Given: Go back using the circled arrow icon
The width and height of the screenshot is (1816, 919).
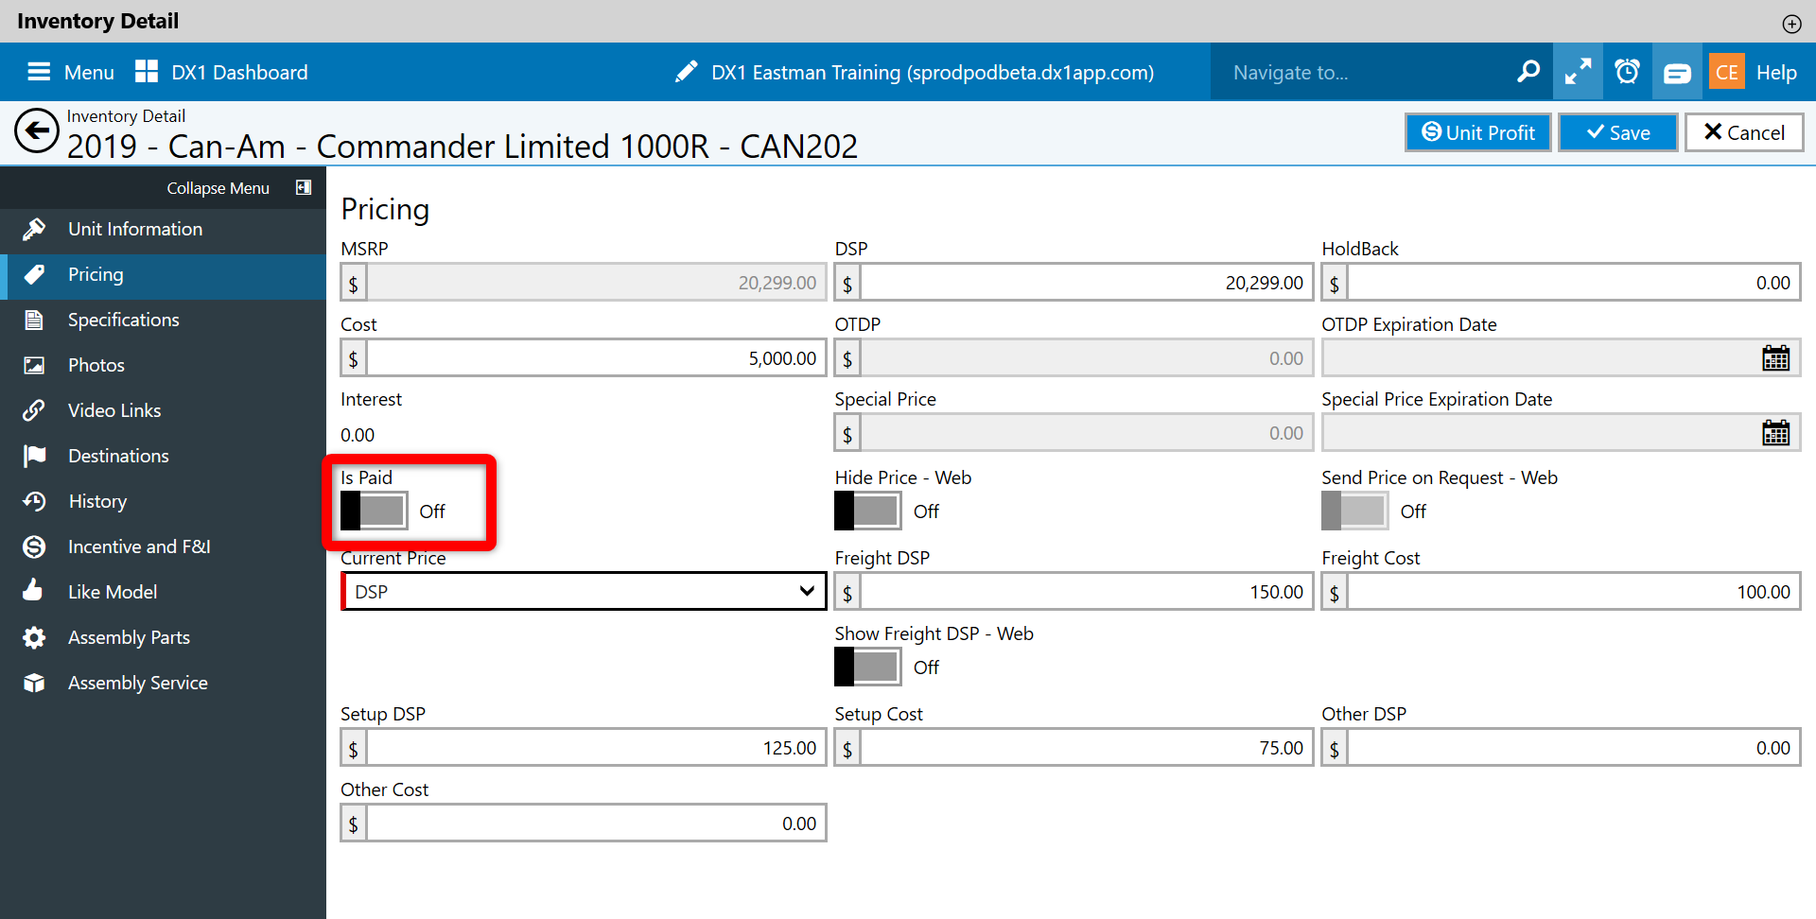Looking at the screenshot, I should point(37,131).
